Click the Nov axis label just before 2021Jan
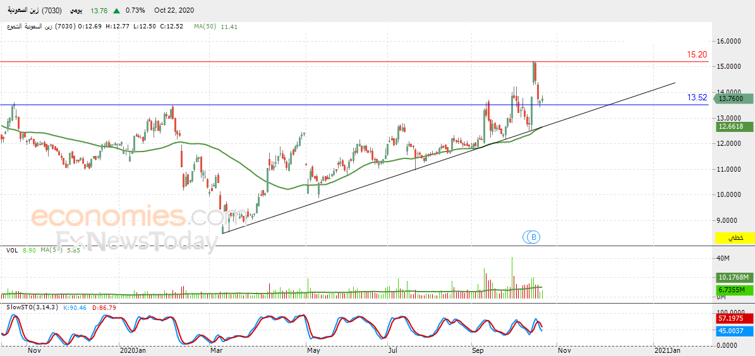 [x=563, y=351]
